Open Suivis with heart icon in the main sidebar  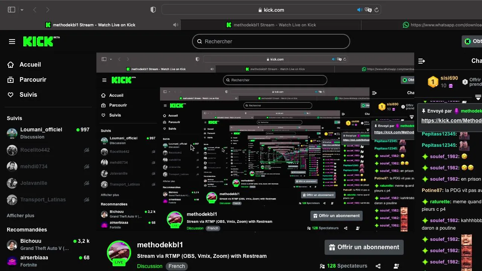(23, 94)
